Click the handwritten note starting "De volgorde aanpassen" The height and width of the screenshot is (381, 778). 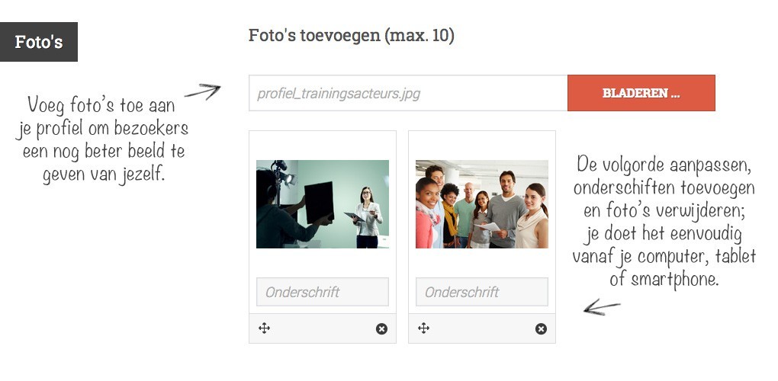pos(664,221)
